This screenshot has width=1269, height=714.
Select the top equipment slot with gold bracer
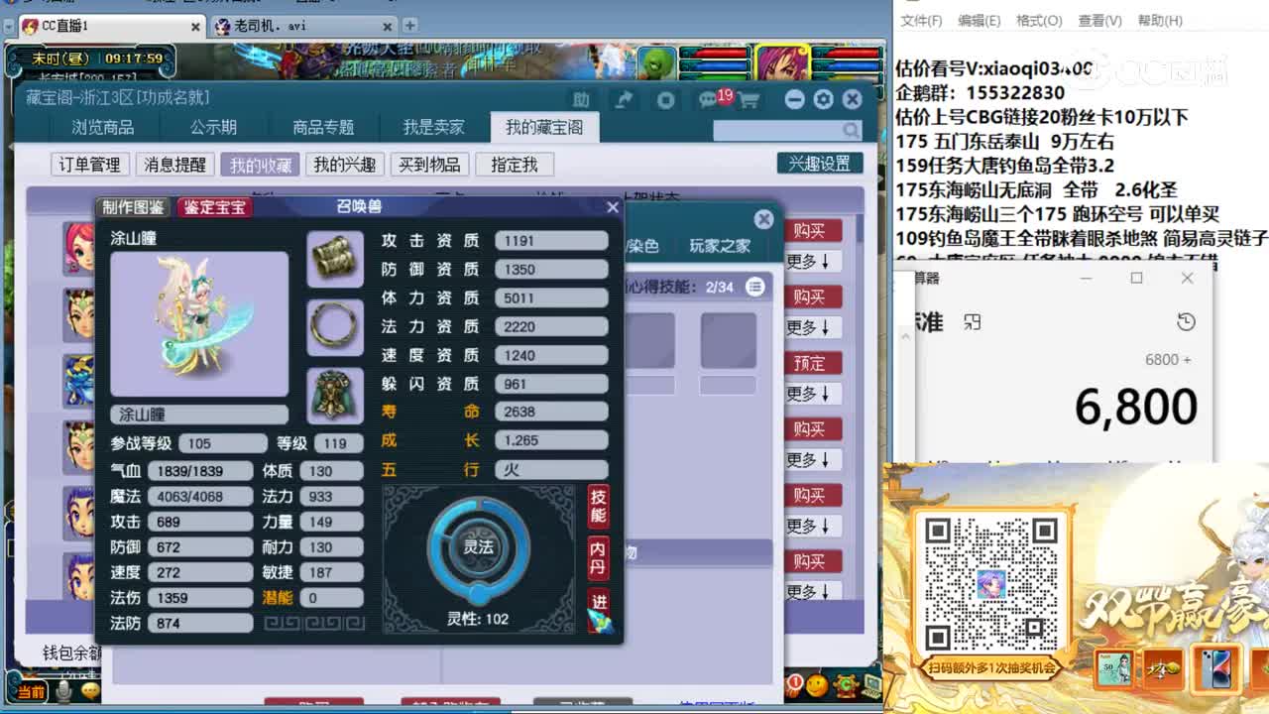335,259
